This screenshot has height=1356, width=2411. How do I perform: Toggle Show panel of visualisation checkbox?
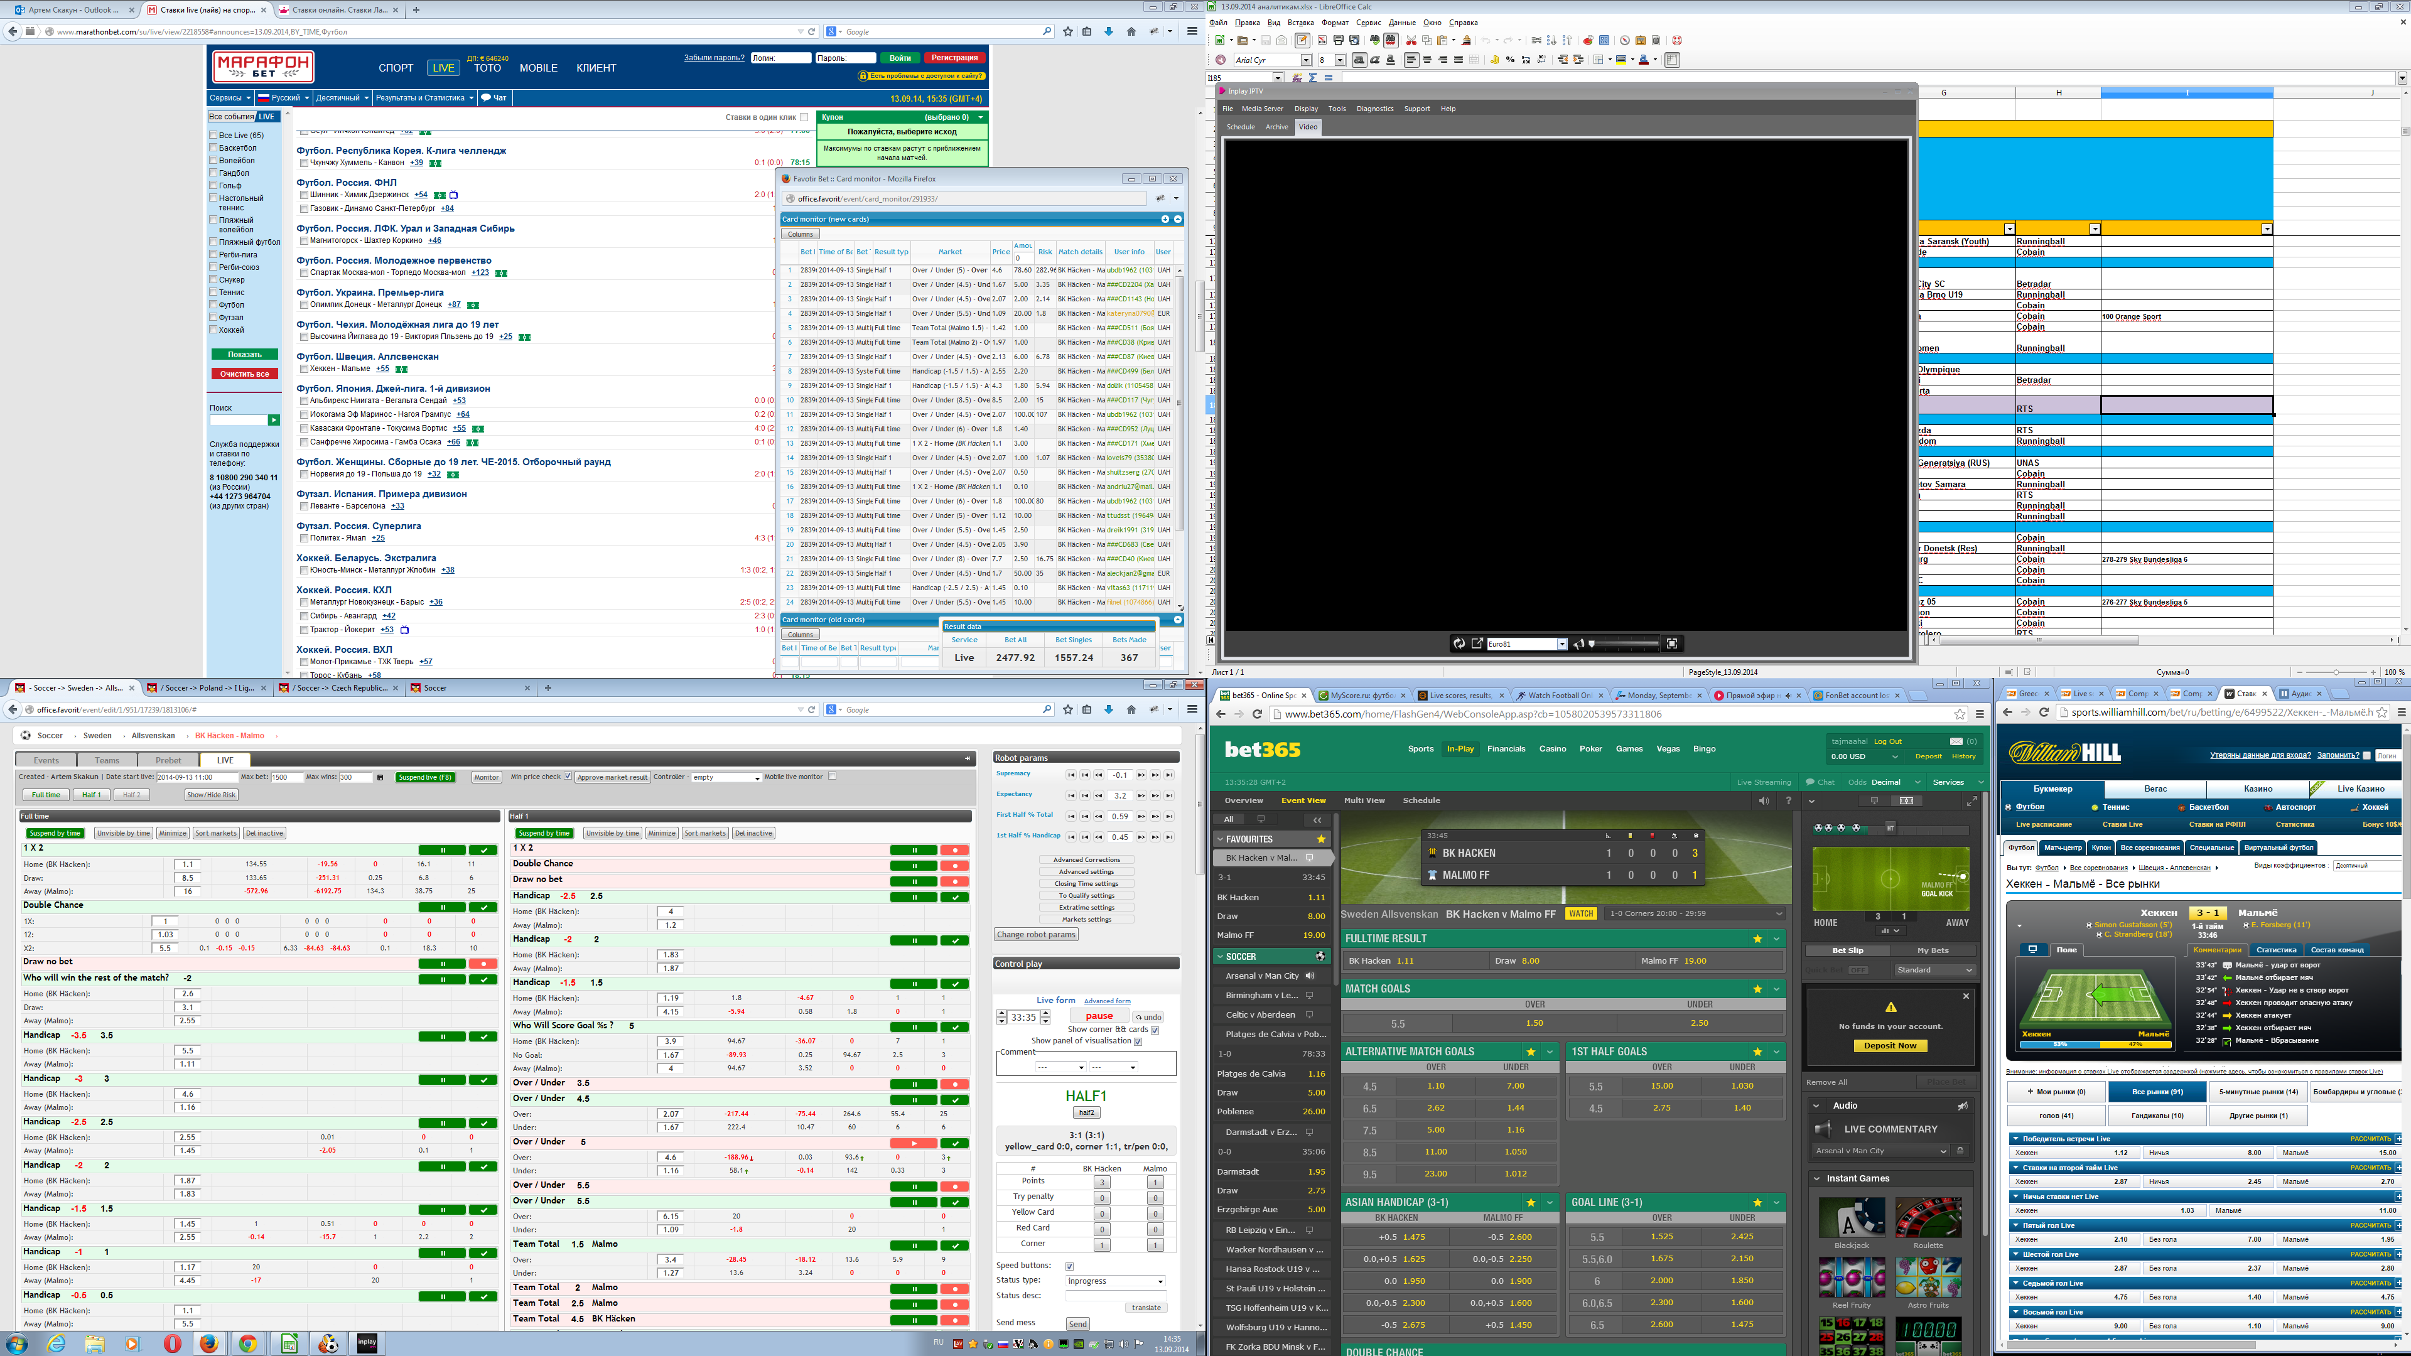point(1138,1041)
